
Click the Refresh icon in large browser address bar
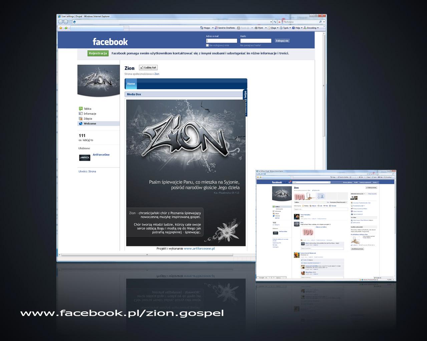[275, 22]
